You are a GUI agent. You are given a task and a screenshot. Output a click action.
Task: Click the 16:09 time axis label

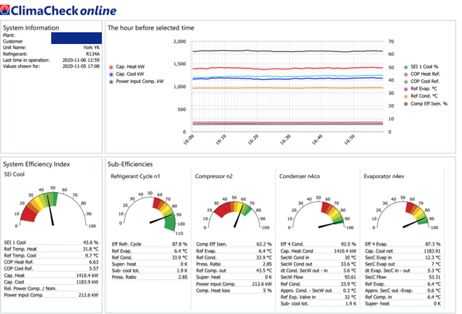point(188,140)
